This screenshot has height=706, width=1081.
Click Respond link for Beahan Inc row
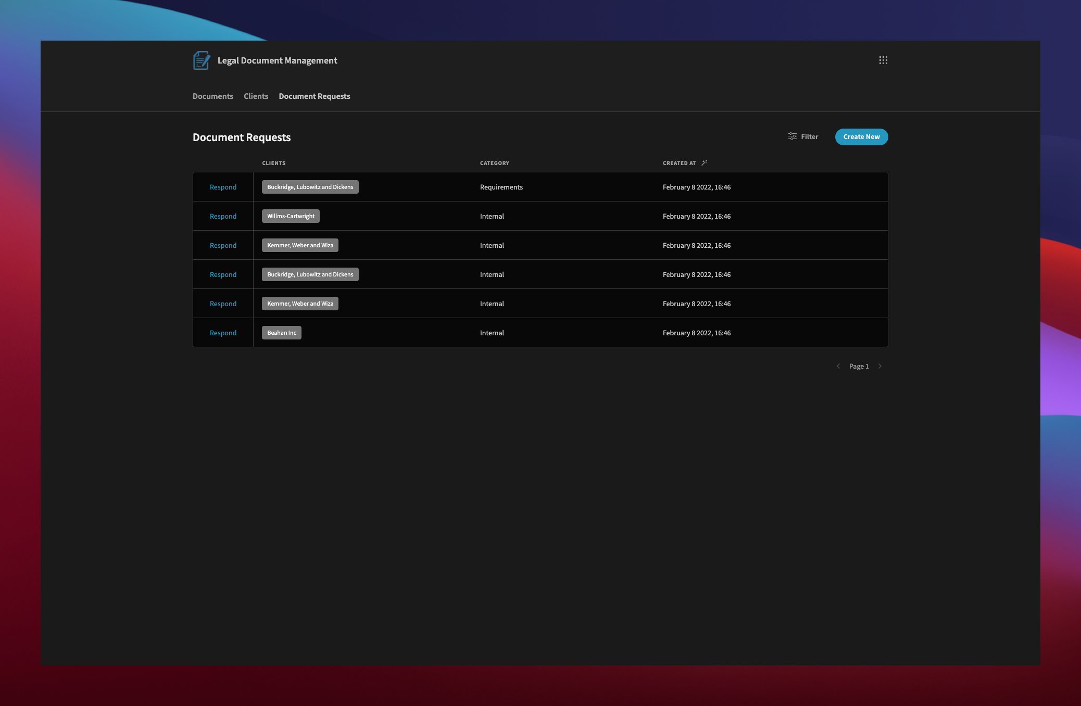pyautogui.click(x=223, y=332)
